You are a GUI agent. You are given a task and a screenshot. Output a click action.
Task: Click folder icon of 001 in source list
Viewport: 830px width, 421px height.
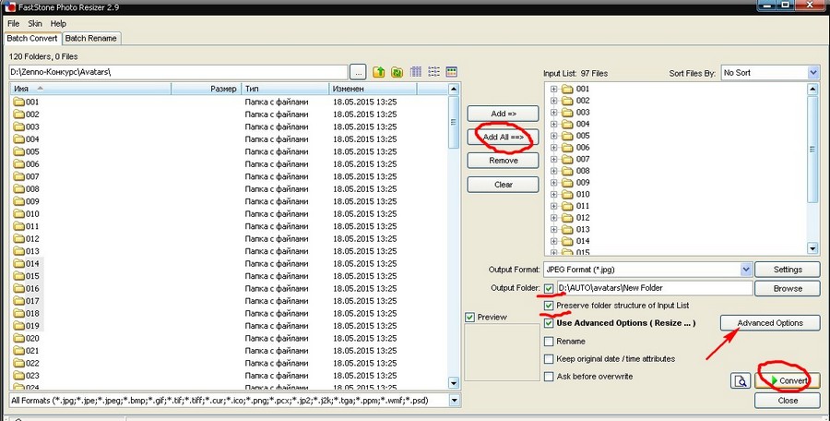coord(19,102)
